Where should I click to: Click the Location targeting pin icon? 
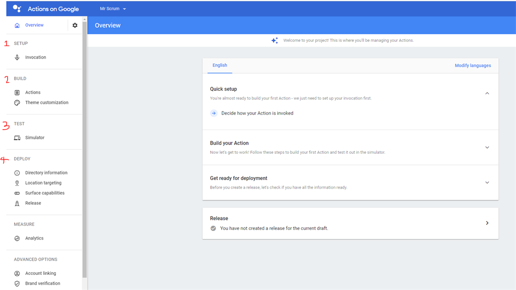click(17, 183)
